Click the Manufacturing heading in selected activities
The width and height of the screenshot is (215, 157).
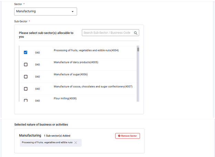coord(30,136)
